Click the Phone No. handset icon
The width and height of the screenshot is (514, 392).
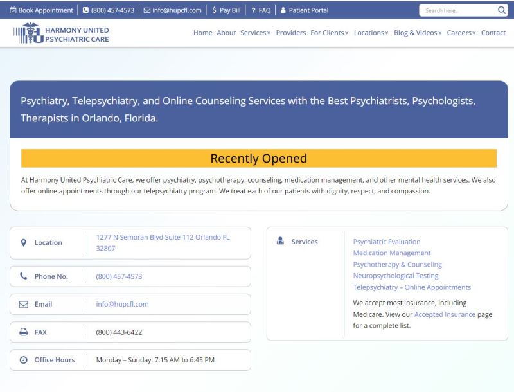24,276
